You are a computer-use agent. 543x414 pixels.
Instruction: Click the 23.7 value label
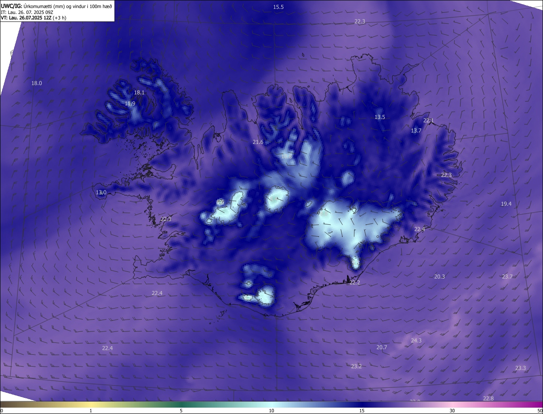507,276
